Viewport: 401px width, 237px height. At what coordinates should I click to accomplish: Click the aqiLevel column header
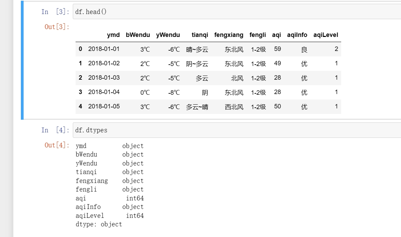(x=325, y=35)
